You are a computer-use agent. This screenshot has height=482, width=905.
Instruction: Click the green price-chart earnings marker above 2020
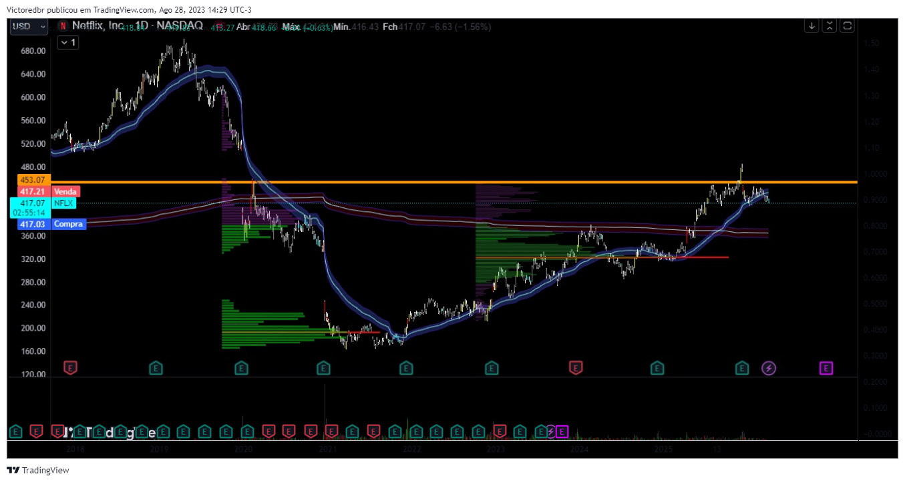[241, 367]
